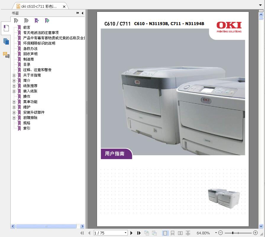Switch to single page view
Viewport: 265px width, 237px height.
[165, 233]
